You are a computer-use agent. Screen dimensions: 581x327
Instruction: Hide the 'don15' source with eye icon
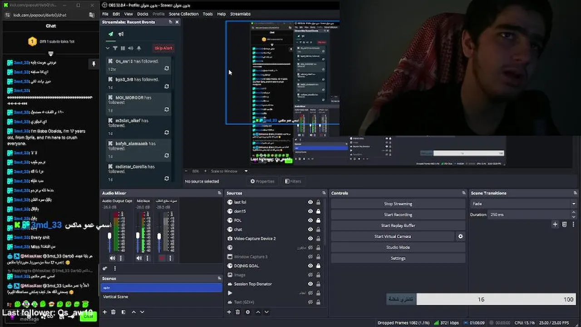[x=310, y=212]
